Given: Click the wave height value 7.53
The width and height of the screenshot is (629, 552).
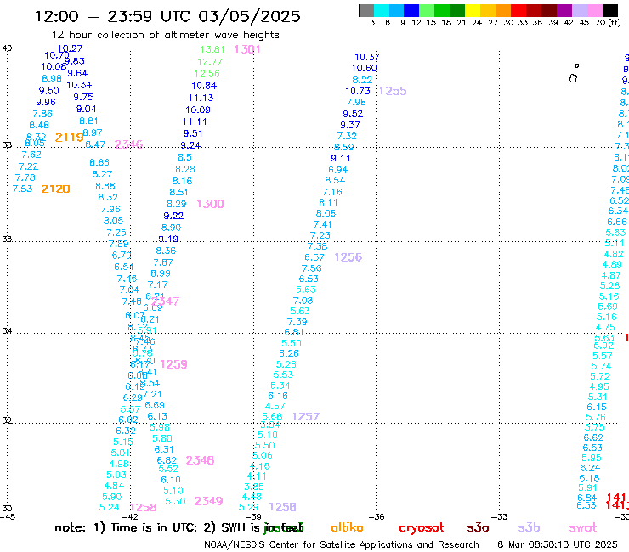Looking at the screenshot, I should 22,189.
